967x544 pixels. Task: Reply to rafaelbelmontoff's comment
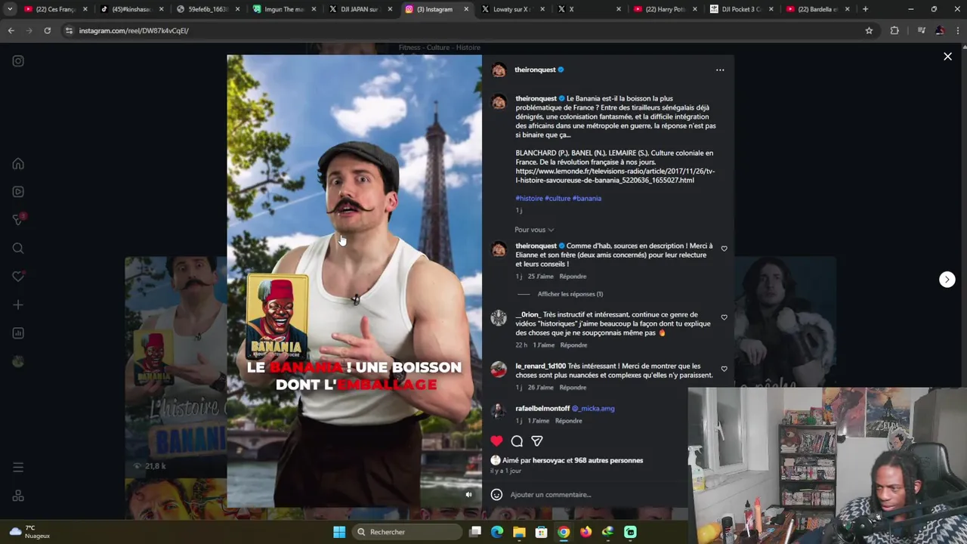point(568,421)
